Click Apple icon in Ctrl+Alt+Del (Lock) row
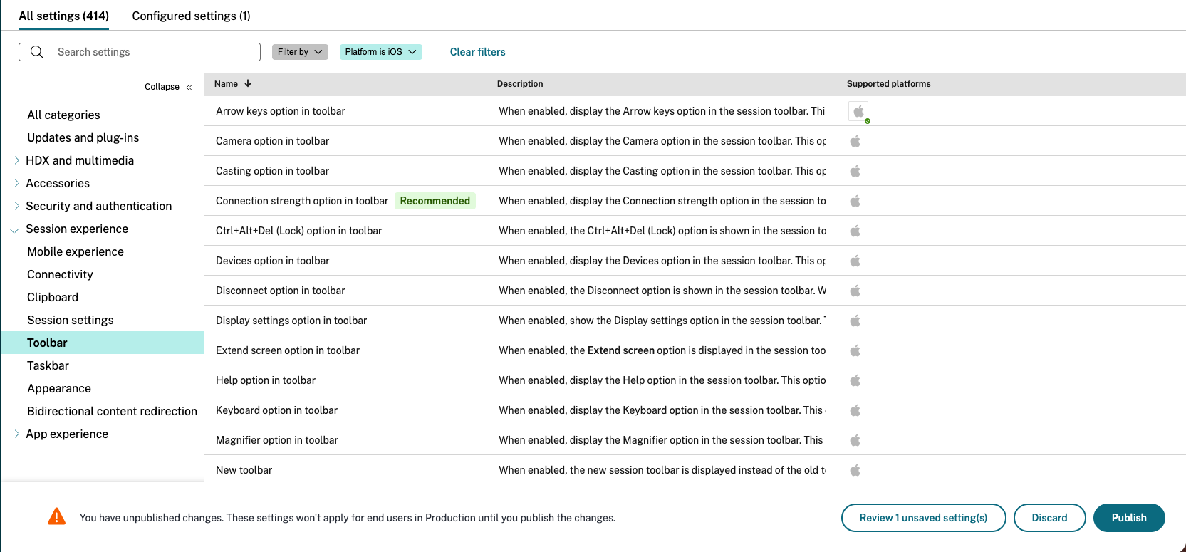Image resolution: width=1186 pixels, height=552 pixels. point(855,231)
